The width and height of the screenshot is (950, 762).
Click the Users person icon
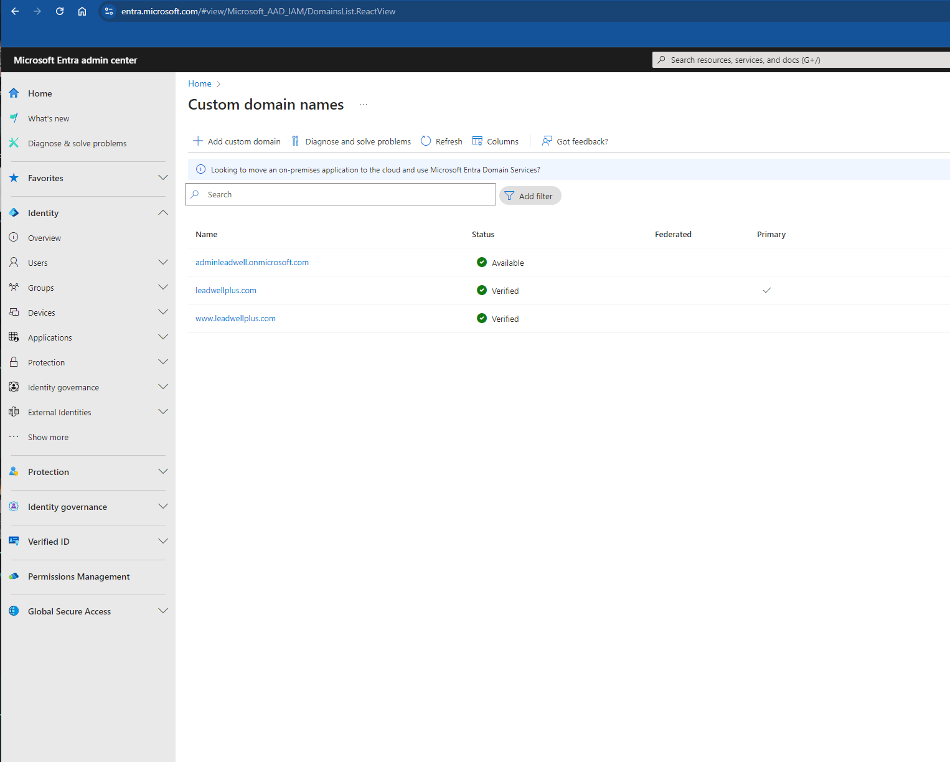pyautogui.click(x=14, y=263)
